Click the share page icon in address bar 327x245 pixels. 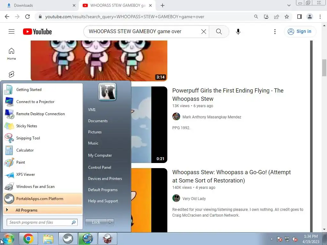click(x=277, y=17)
